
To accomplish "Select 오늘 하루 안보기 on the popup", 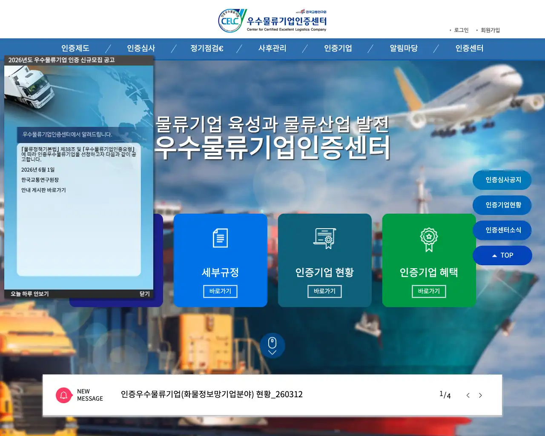I will pos(30,294).
